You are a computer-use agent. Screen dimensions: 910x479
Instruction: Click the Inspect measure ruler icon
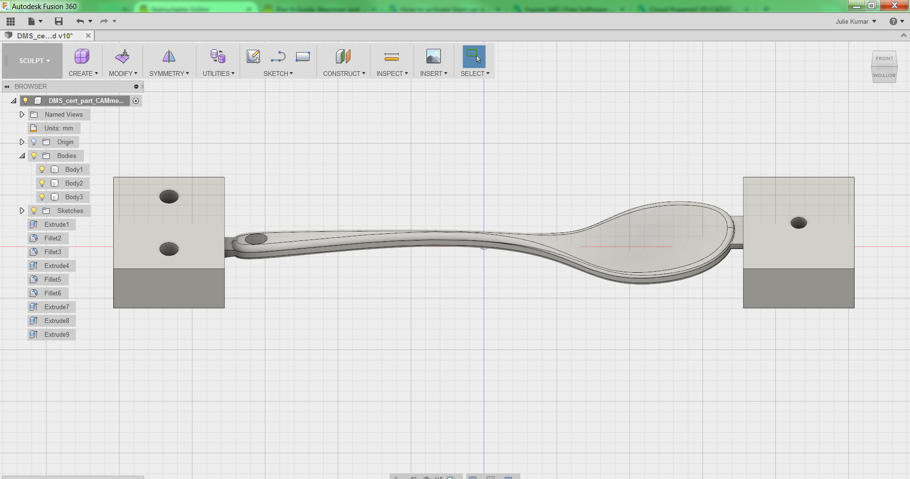coord(391,57)
